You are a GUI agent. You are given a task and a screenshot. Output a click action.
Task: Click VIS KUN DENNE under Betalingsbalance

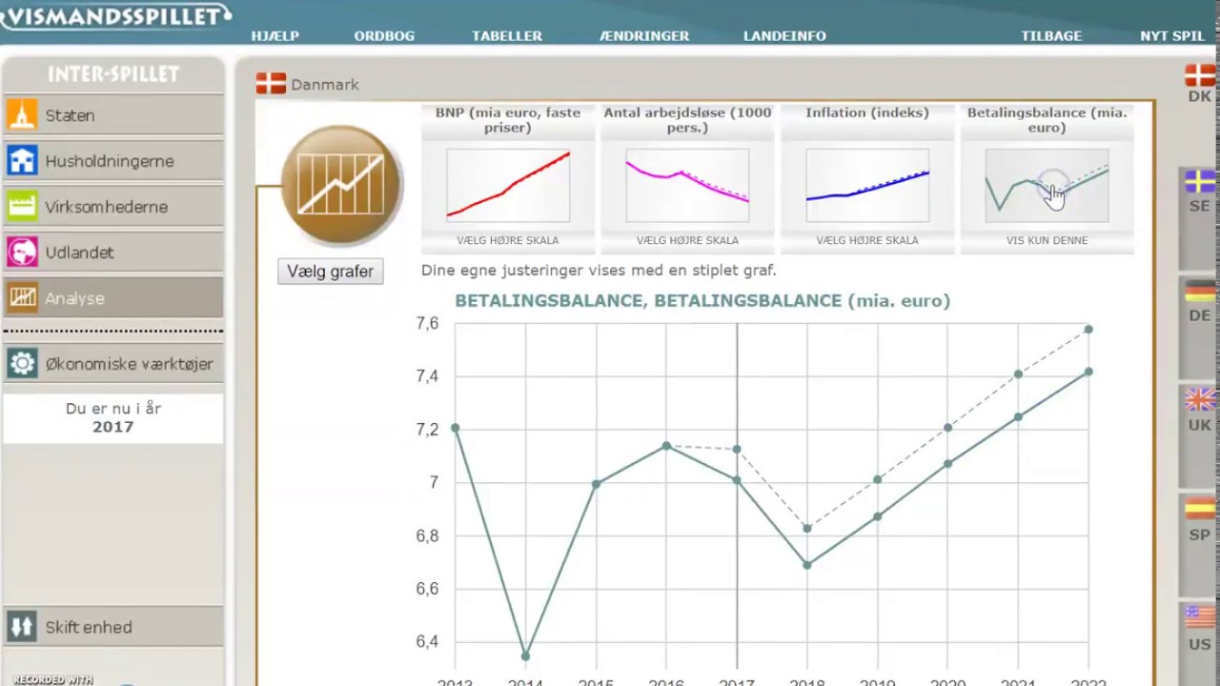(1047, 241)
